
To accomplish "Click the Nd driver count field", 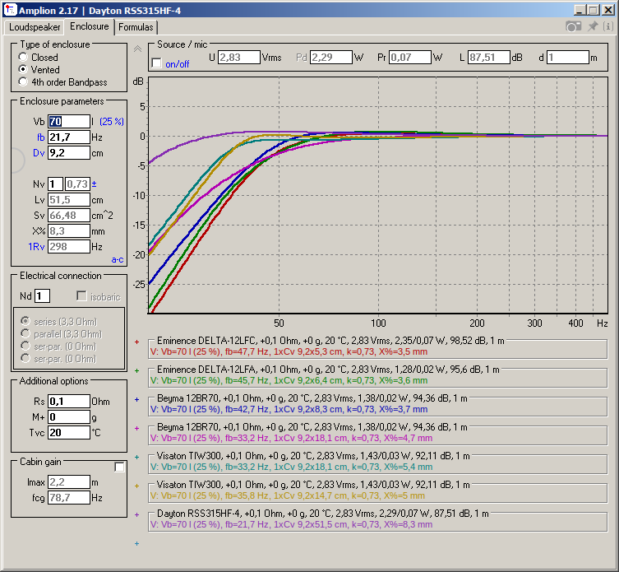I will point(42,295).
